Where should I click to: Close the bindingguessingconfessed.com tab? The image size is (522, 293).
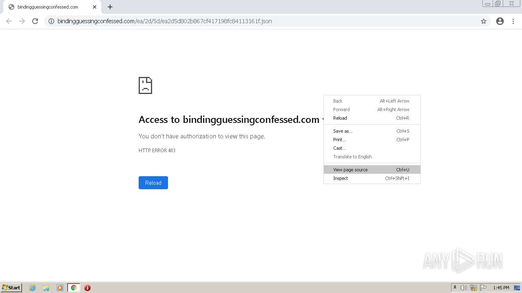95,7
